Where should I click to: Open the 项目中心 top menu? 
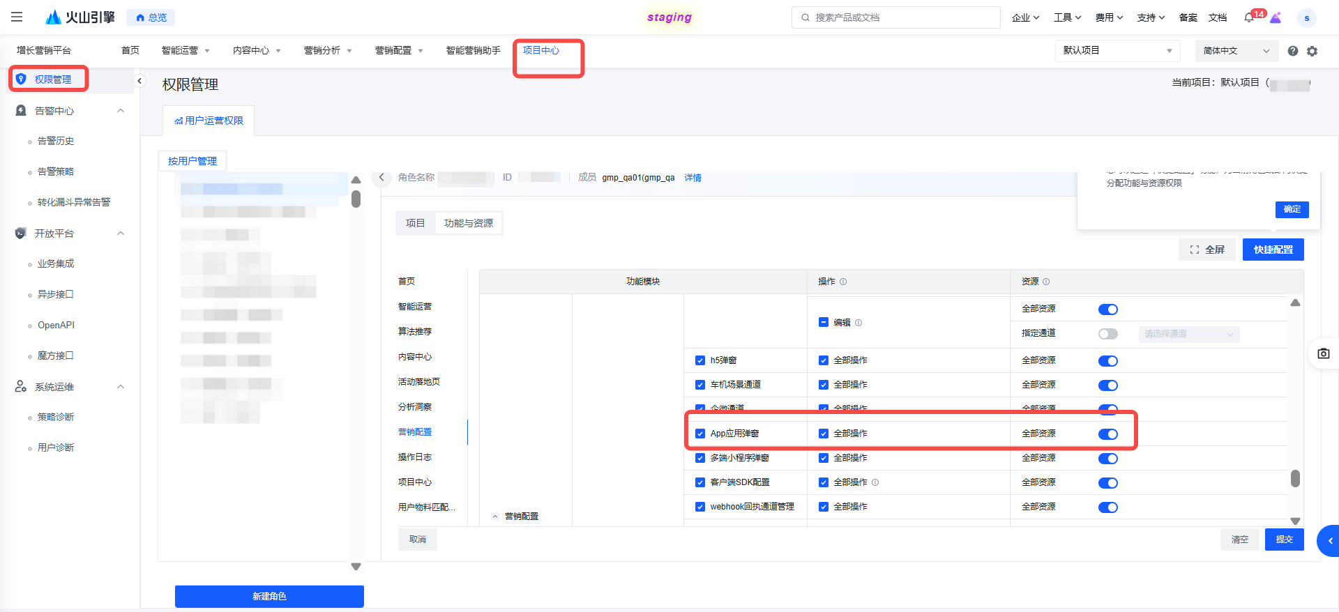tap(541, 51)
